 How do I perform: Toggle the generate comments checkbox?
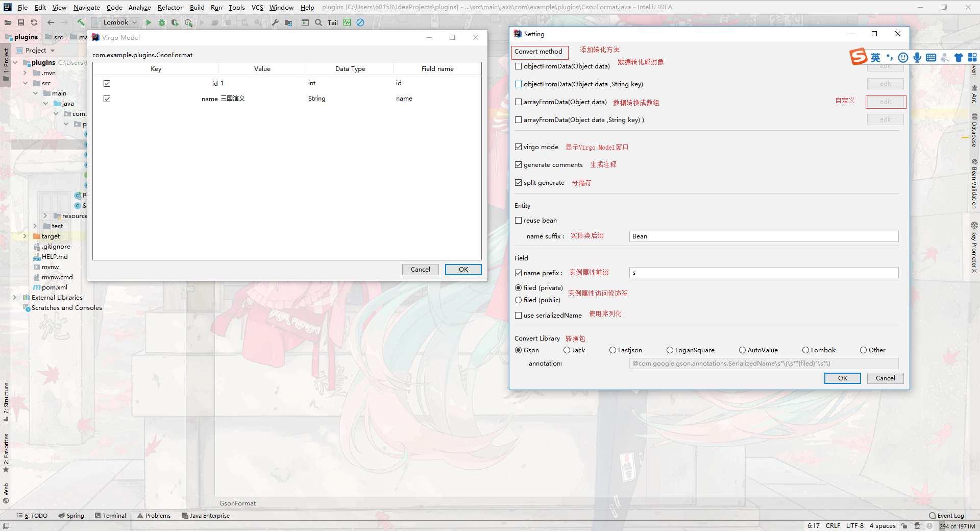[518, 165]
